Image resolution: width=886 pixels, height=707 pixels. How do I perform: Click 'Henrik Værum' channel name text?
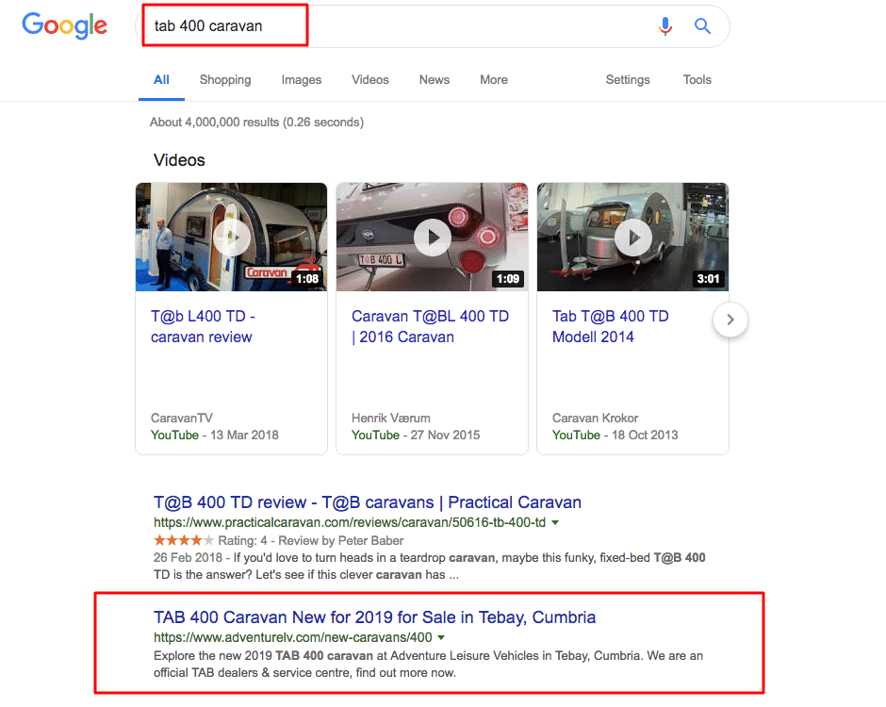click(391, 419)
